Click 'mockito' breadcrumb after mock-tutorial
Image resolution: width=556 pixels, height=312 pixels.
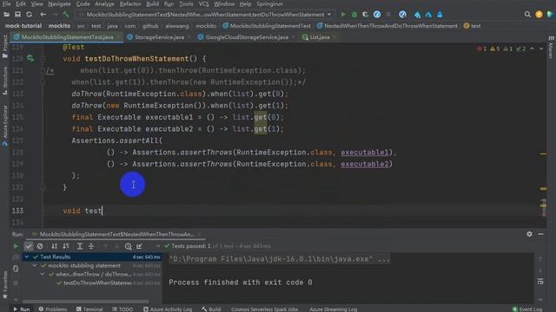(x=59, y=26)
